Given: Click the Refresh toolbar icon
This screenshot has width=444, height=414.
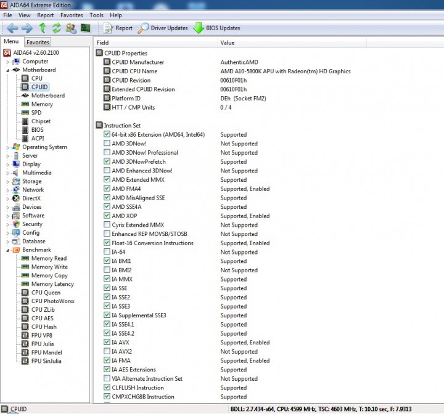Looking at the screenshot, I should (x=57, y=28).
